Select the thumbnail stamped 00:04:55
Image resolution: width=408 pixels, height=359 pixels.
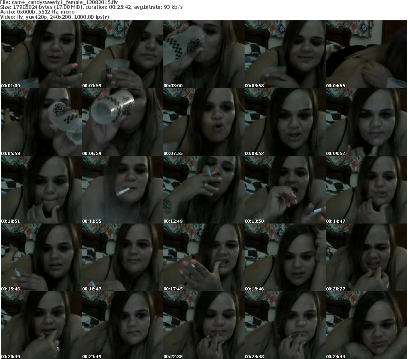click(x=367, y=54)
